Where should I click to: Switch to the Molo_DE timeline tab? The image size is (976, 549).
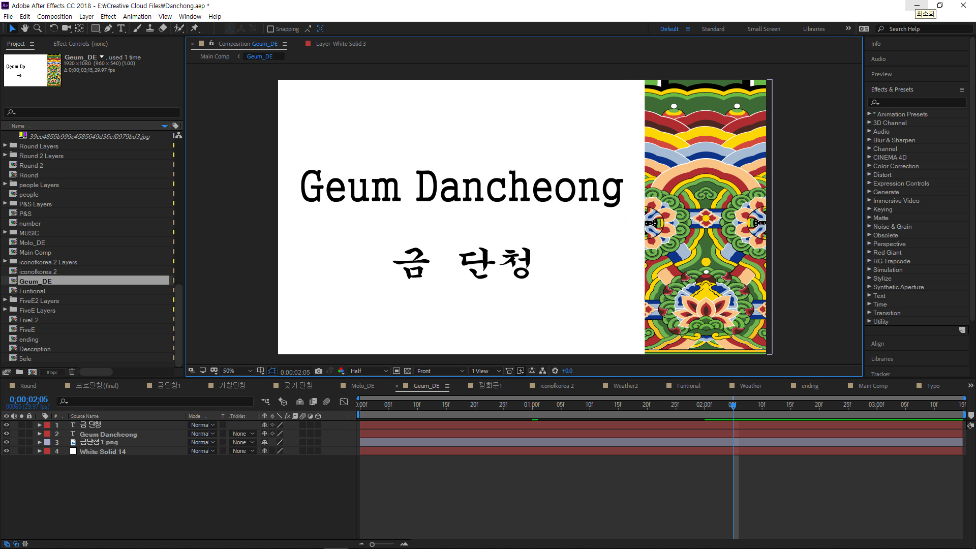(362, 386)
